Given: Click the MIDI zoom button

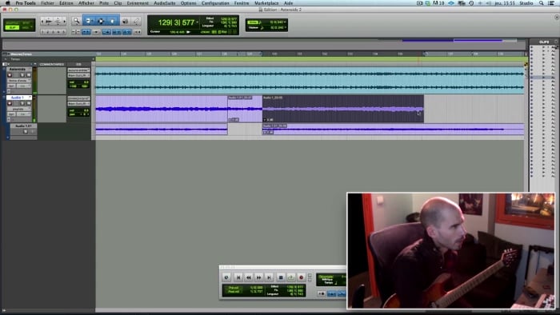Looking at the screenshot, I should click(x=58, y=21).
